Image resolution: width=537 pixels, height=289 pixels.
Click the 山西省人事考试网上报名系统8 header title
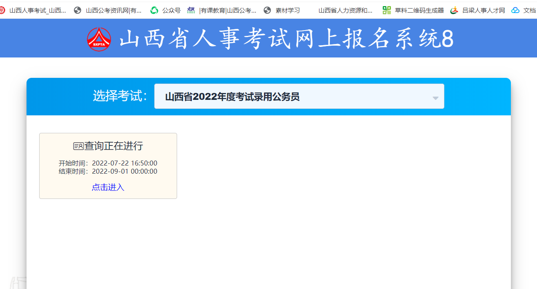point(286,40)
